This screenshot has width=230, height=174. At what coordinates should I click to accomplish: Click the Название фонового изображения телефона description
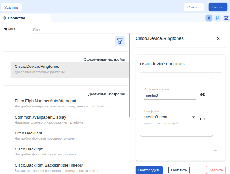pos(49,123)
